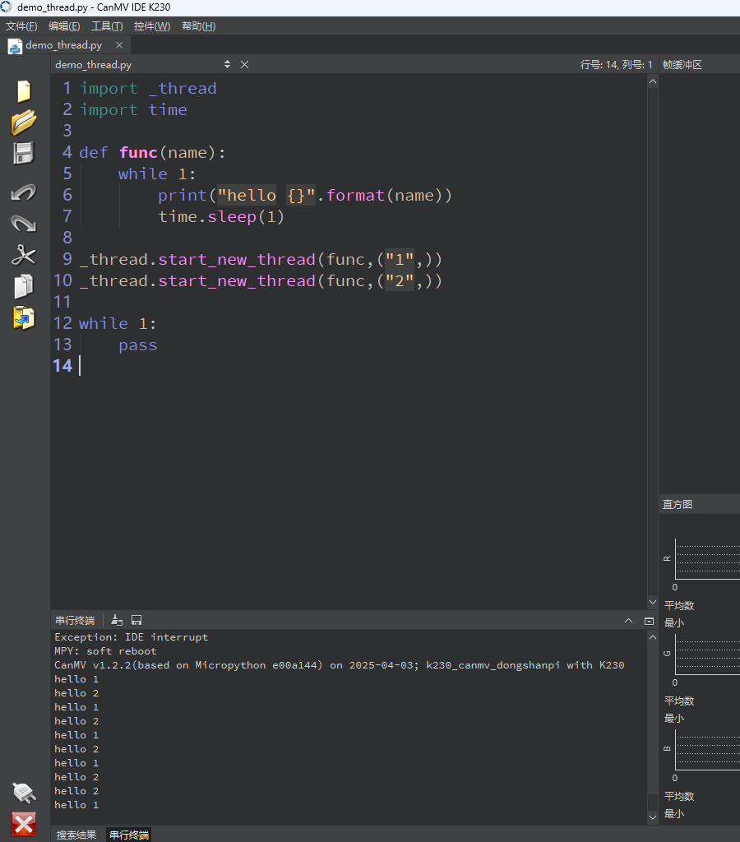Copy selection with the documents icon
The width and height of the screenshot is (740, 842).
(24, 286)
